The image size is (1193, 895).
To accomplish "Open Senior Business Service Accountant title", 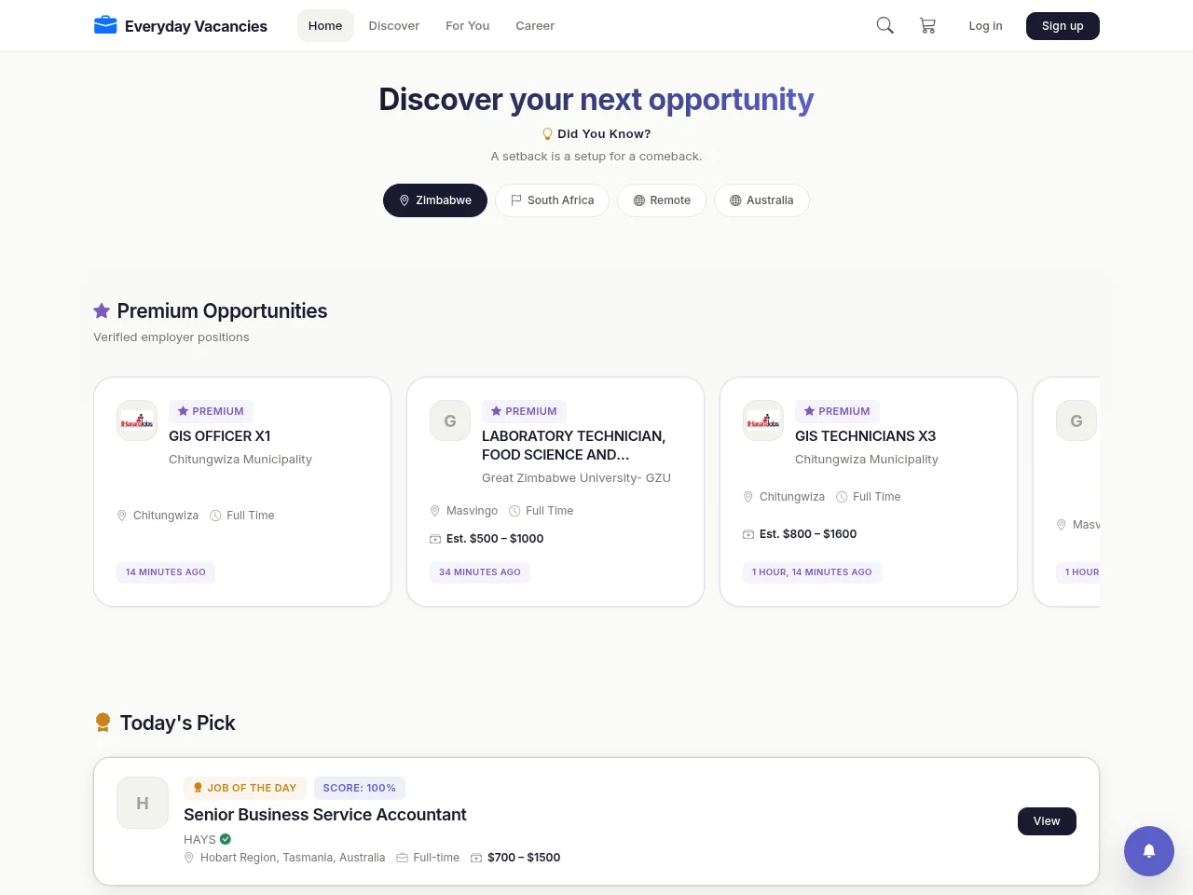I will tap(325, 815).
